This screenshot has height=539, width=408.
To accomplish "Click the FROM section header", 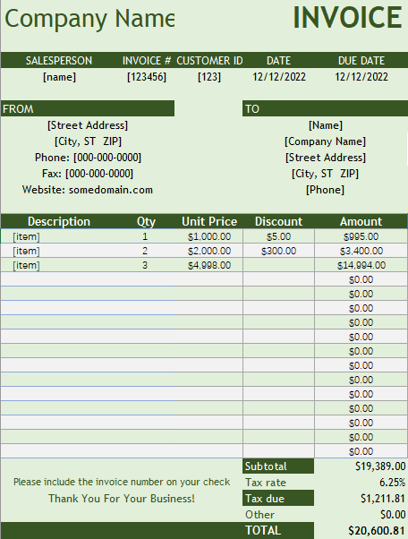I will [88, 108].
